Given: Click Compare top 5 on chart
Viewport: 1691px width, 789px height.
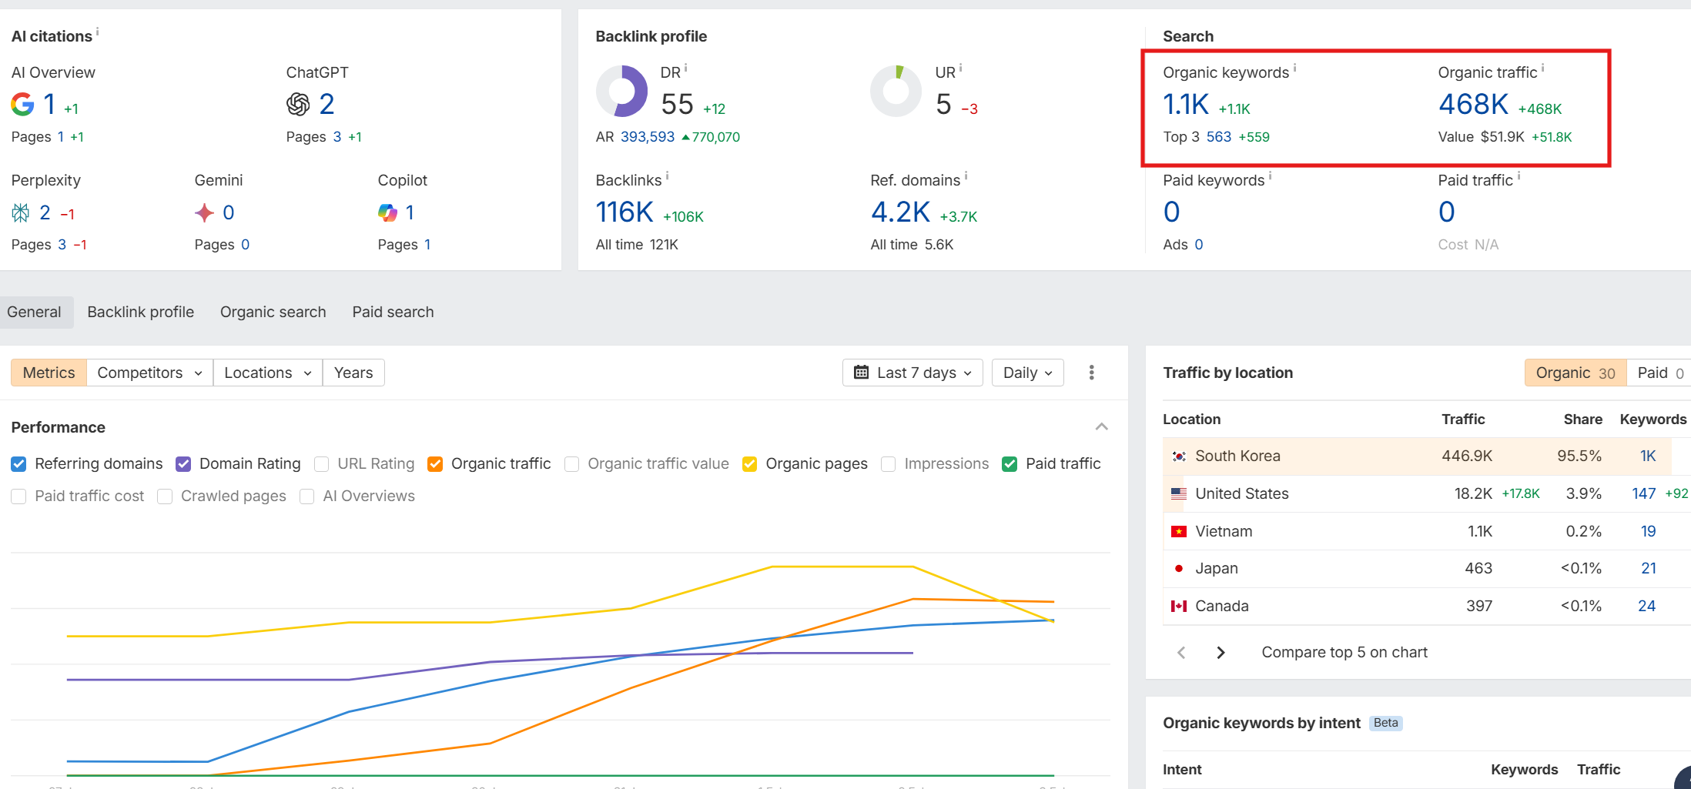Looking at the screenshot, I should (1344, 652).
